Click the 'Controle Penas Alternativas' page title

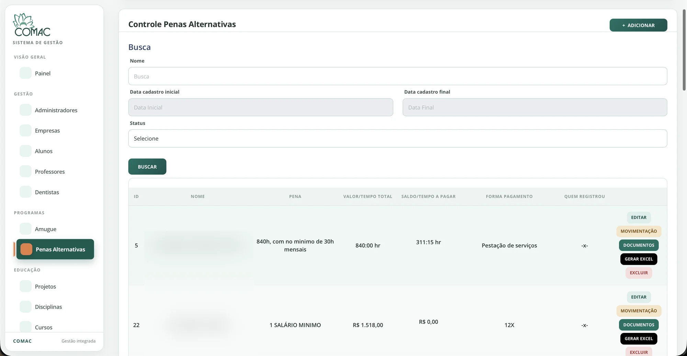[182, 24]
